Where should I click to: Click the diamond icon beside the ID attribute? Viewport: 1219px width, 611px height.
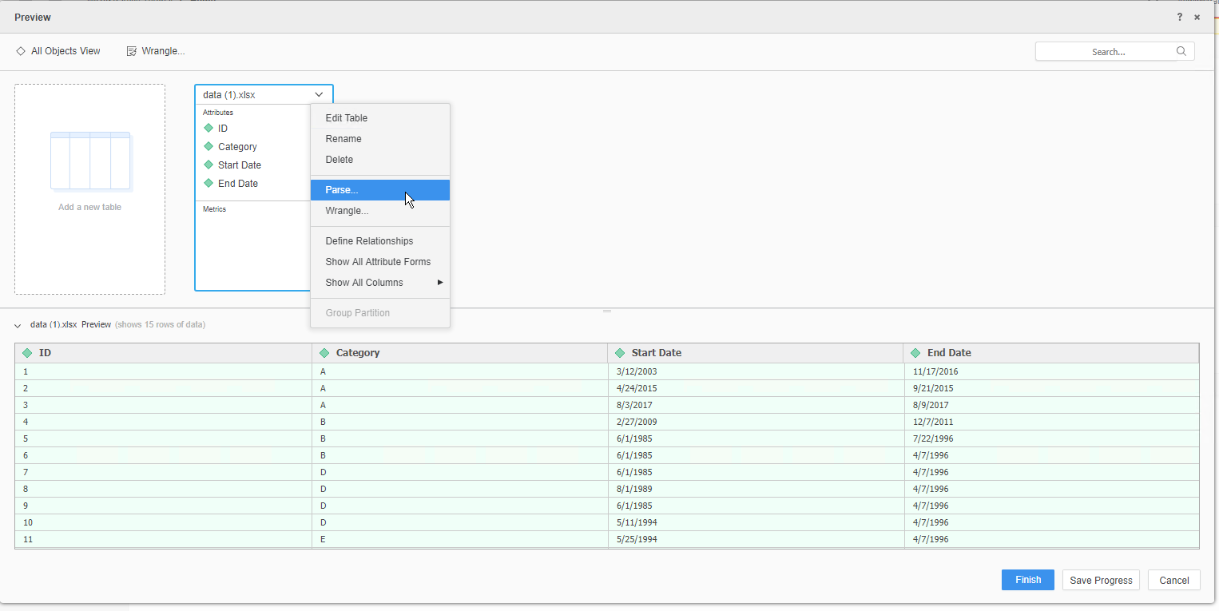(208, 128)
